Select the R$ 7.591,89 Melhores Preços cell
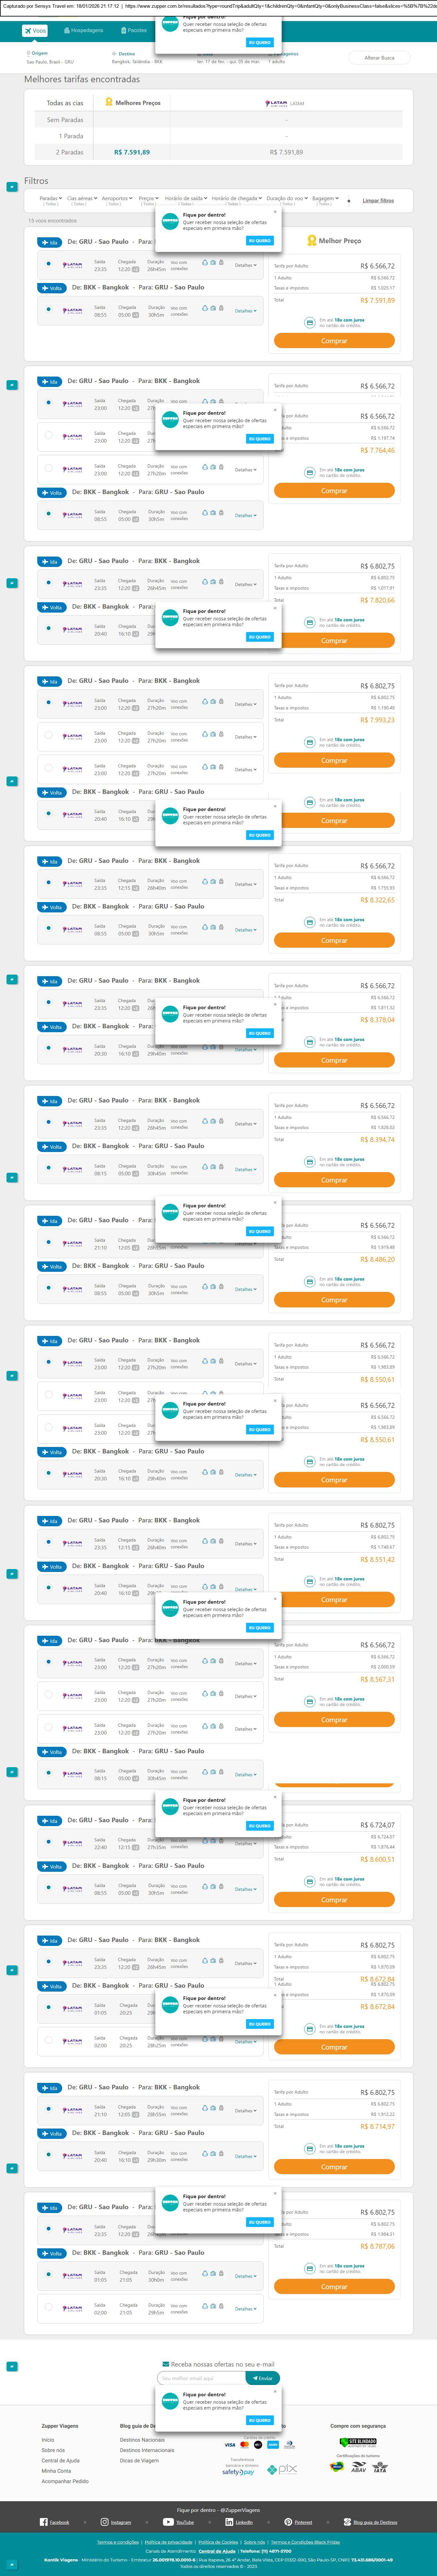The image size is (437, 2576). (x=132, y=152)
